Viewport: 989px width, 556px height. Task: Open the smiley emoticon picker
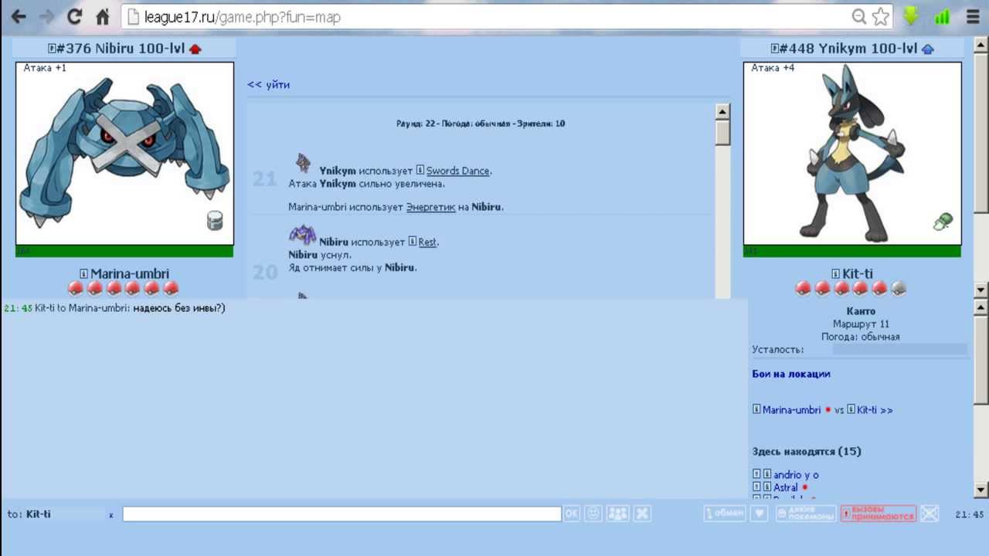click(593, 514)
